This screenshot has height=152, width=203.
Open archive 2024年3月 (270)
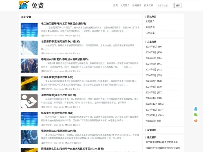pyautogui.click(x=154, y=87)
